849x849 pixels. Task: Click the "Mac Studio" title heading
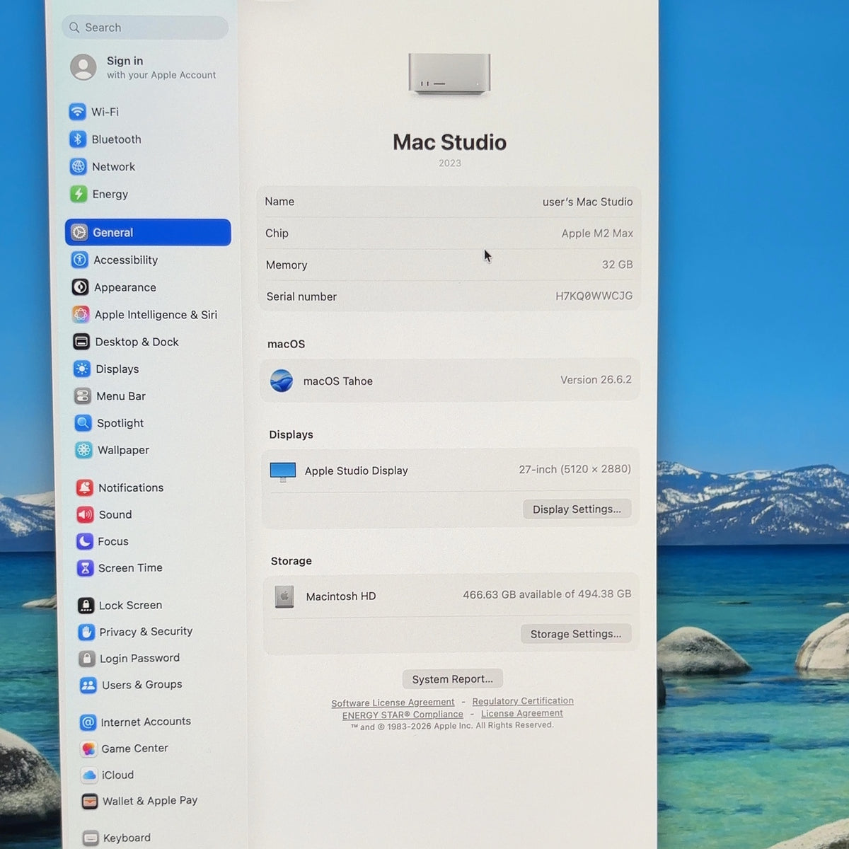pos(449,142)
